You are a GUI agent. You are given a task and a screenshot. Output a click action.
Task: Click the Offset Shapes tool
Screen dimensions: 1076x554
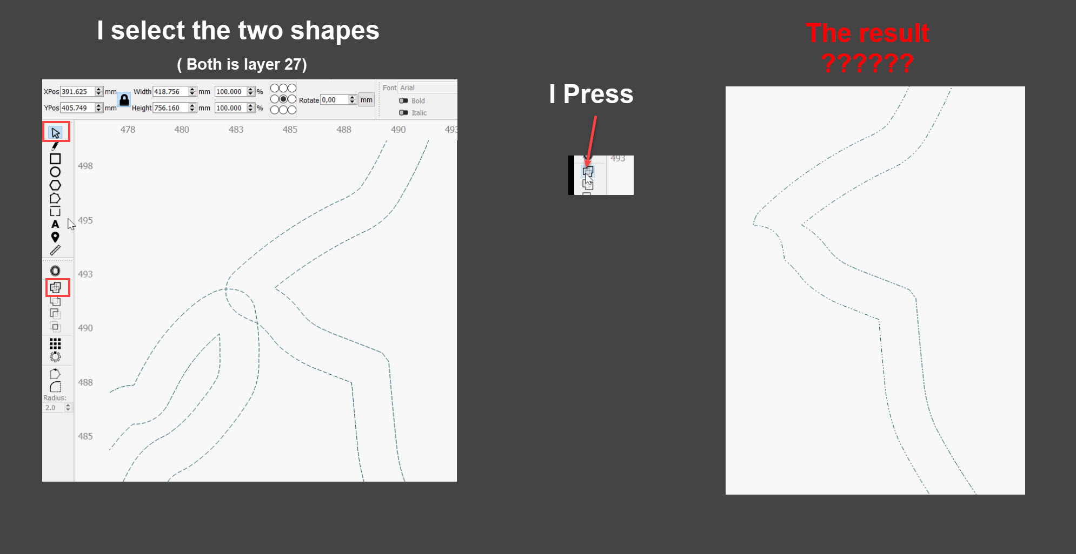click(x=55, y=271)
